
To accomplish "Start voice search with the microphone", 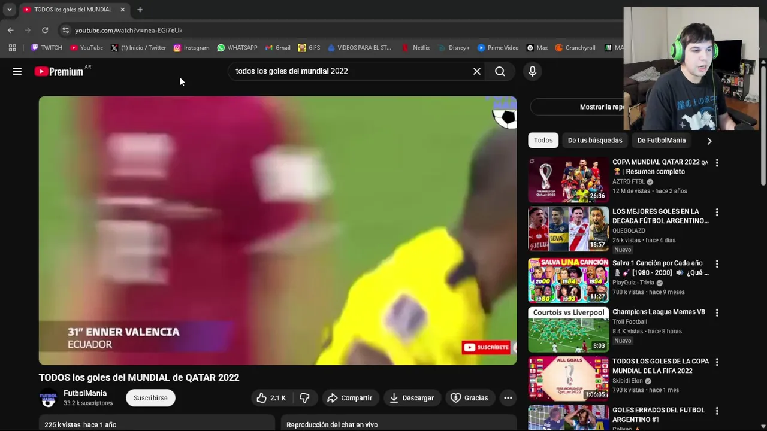I will [x=532, y=71].
